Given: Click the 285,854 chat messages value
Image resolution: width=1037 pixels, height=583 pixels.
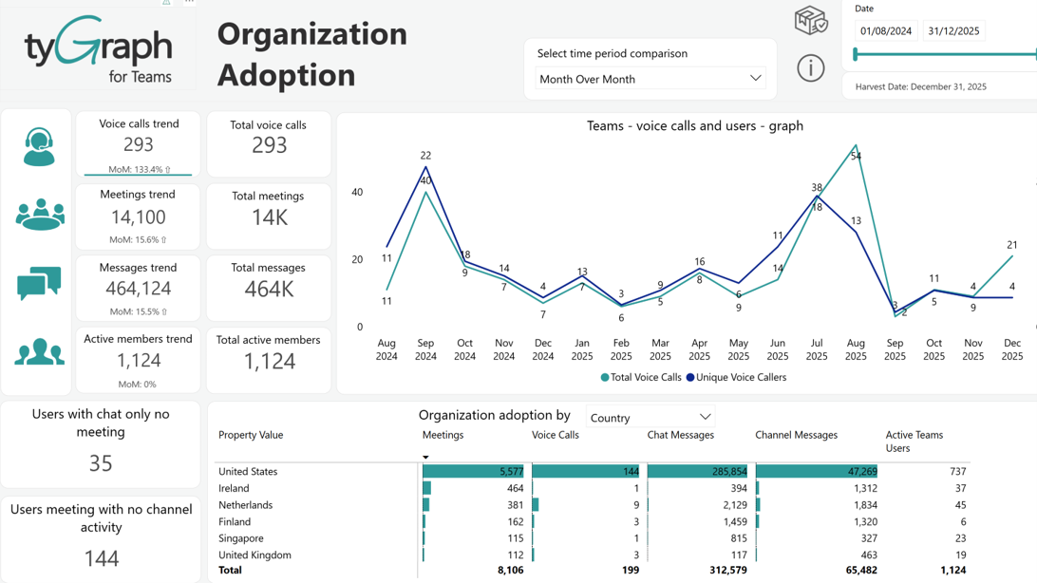Looking at the screenshot, I should 729,471.
